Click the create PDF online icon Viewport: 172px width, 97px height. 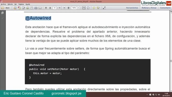pyautogui.click(x=15, y=8)
